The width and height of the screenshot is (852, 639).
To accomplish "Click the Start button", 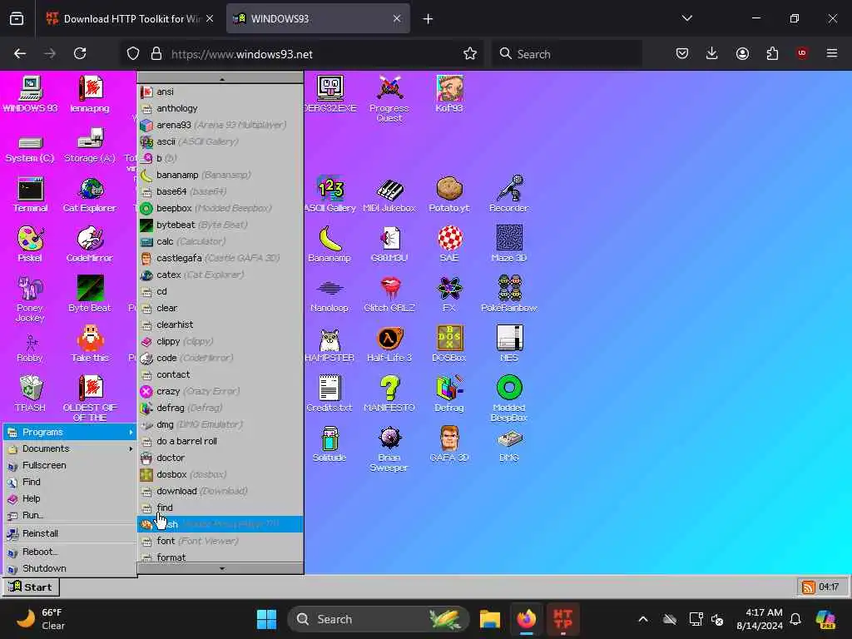I will click(x=31, y=587).
